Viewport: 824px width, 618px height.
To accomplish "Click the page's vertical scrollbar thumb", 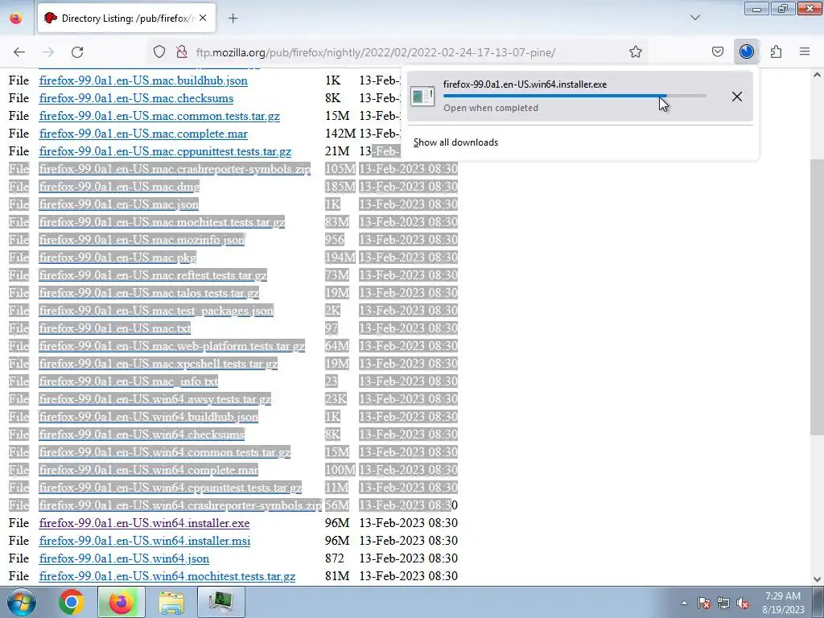I will (817, 297).
